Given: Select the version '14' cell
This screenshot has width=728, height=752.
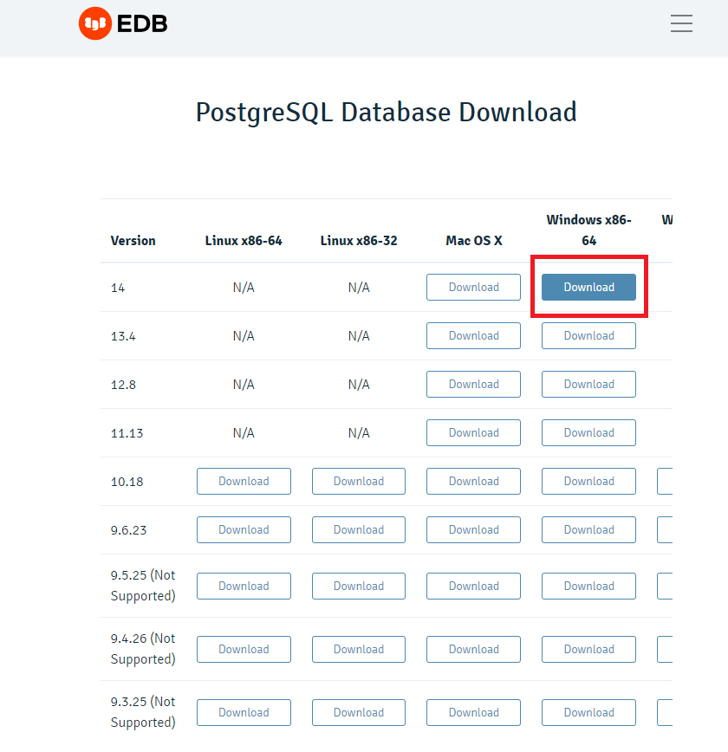Looking at the screenshot, I should pos(118,288).
